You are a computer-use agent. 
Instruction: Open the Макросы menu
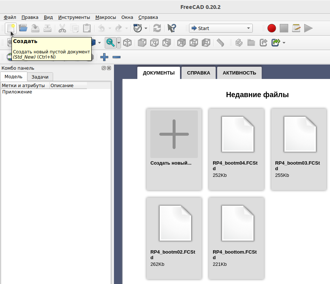(x=106, y=17)
